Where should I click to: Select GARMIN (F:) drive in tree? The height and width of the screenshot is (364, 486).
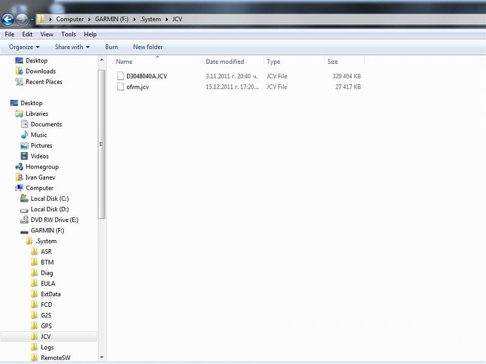pyautogui.click(x=47, y=231)
